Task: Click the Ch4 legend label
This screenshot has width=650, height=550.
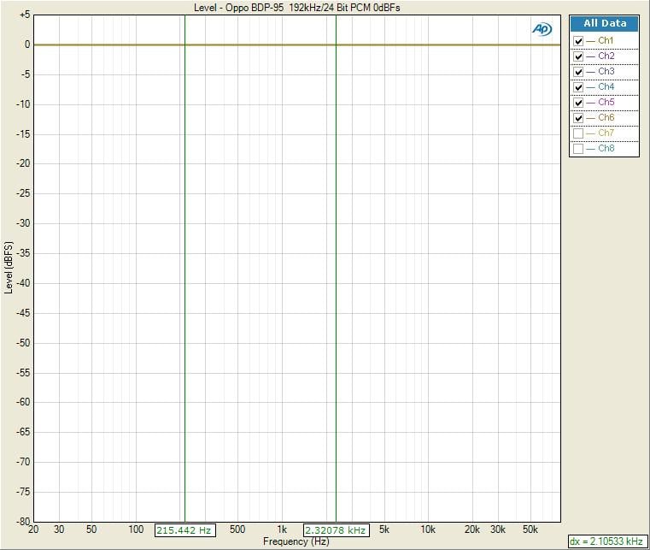Action: [x=606, y=86]
